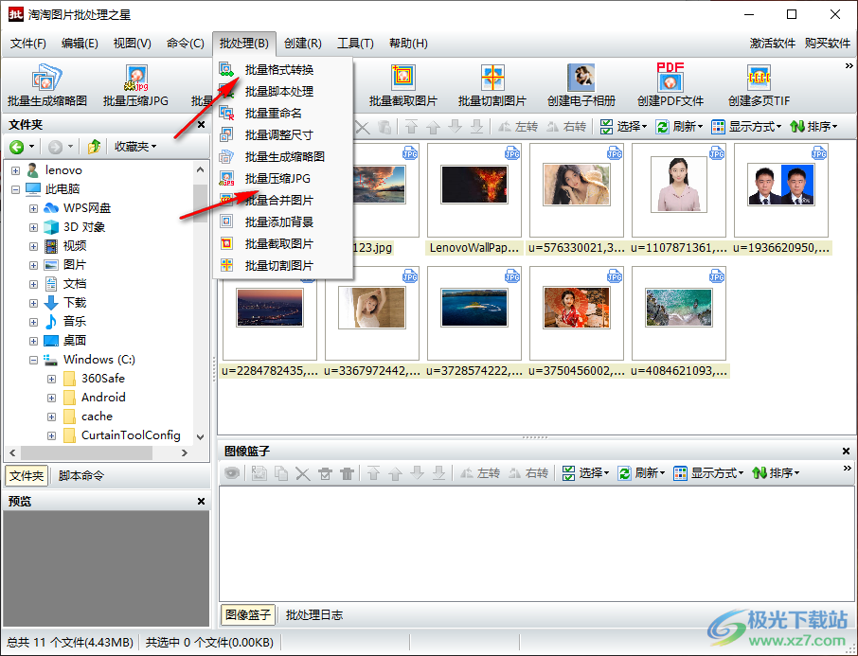
Task: Choose 批量合并图片 in the batch menu
Action: [278, 201]
